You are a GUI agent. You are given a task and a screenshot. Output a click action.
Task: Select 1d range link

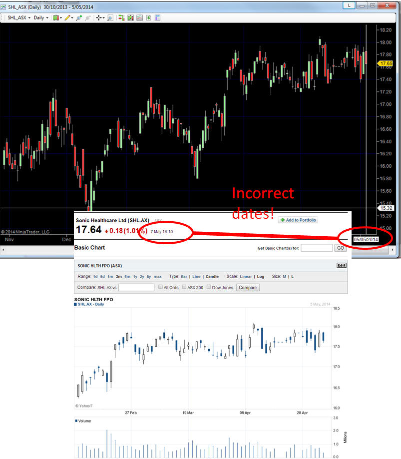95,276
